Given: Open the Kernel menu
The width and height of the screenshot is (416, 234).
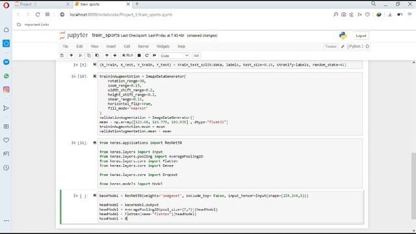Looking at the screenshot, I should tap(143, 46).
